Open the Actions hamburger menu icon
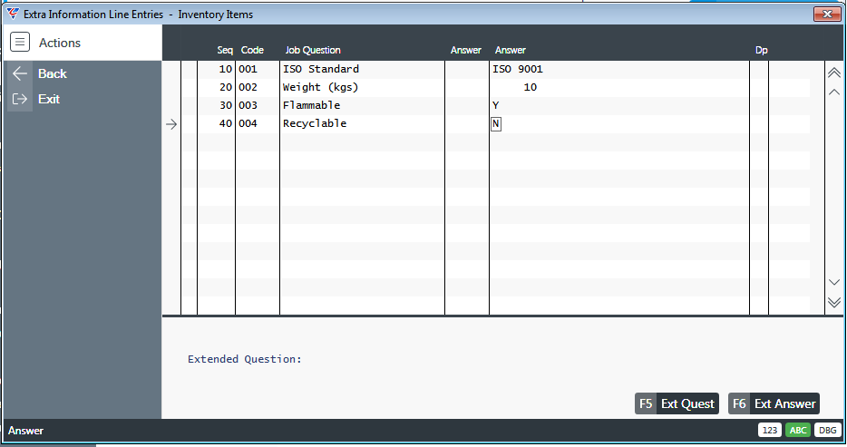847x447 pixels. click(20, 42)
